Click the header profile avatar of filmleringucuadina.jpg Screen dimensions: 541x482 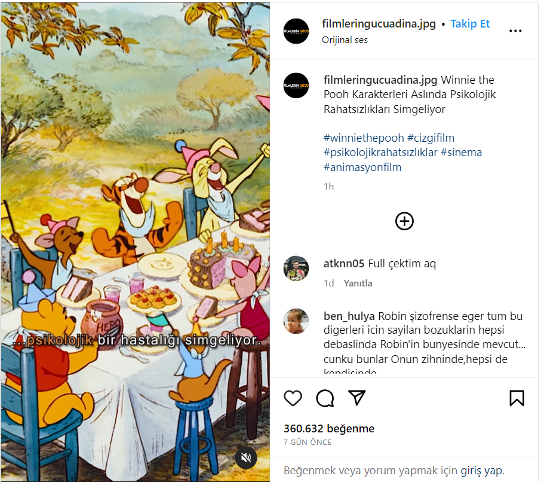click(296, 31)
